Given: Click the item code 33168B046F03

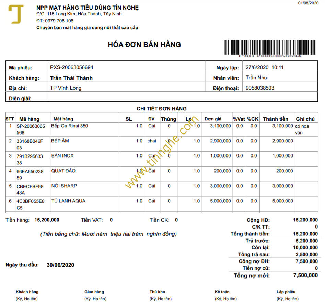Looking at the screenshot, I should coord(30,144).
